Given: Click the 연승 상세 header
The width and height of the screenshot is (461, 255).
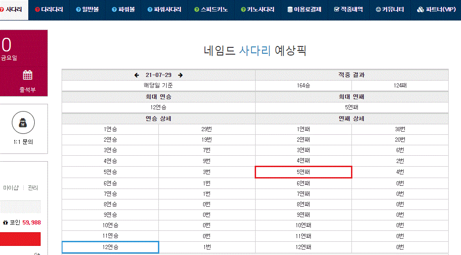Looking at the screenshot, I should point(158,118).
